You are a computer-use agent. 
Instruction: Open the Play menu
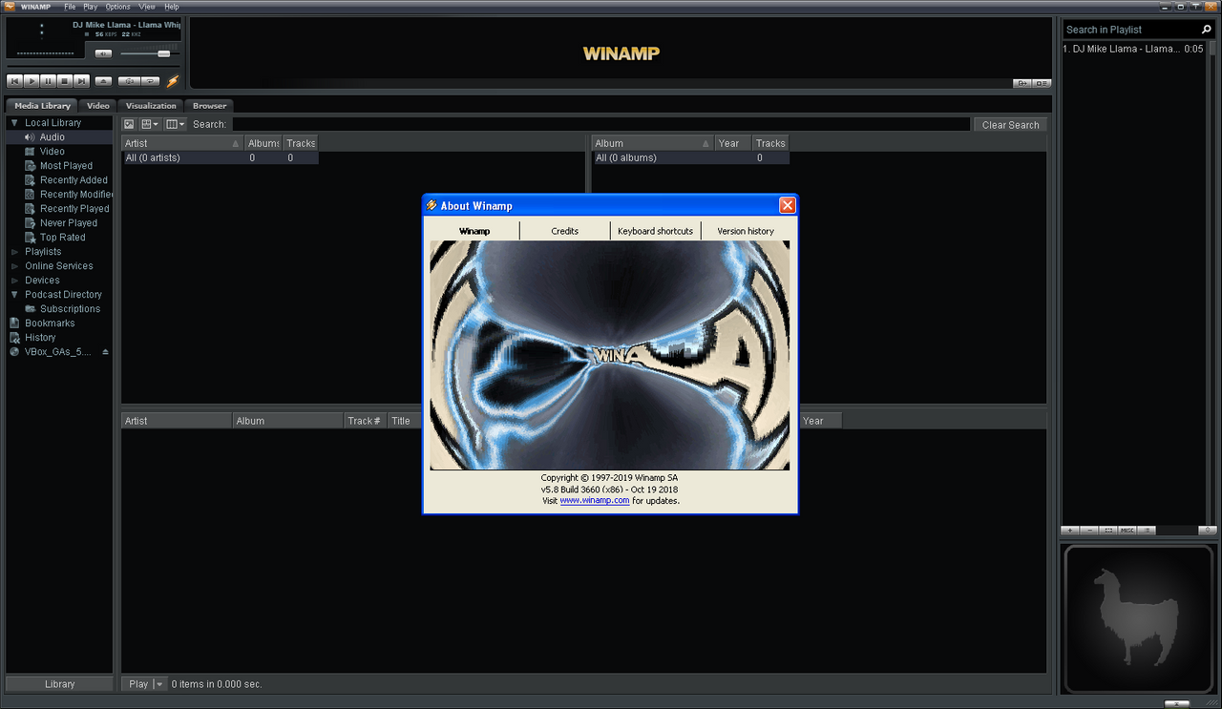(x=90, y=7)
